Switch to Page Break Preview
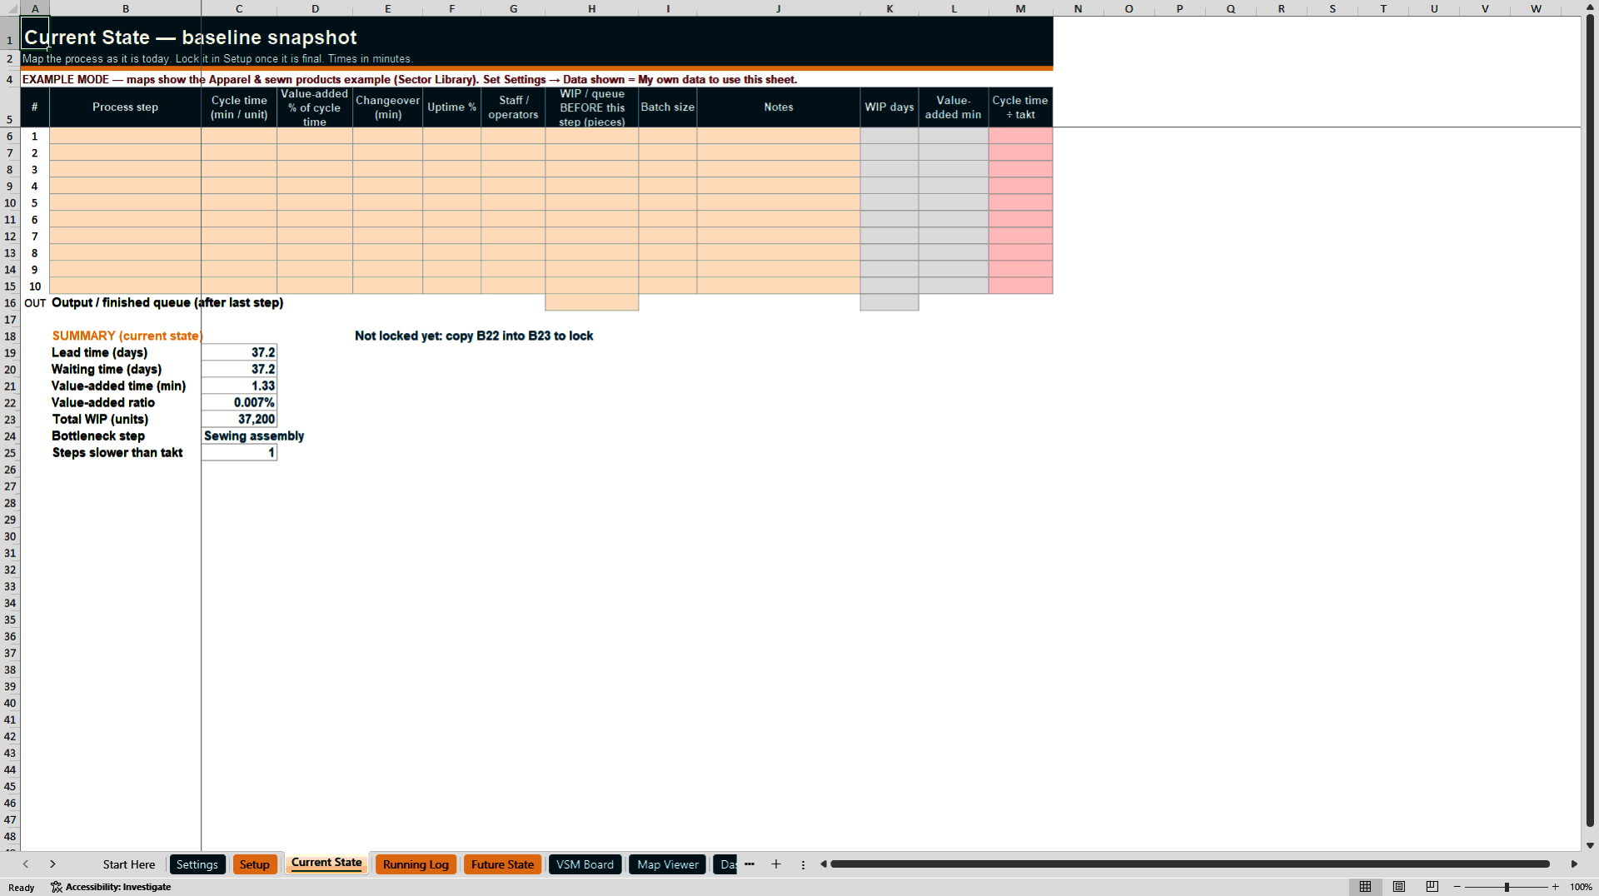 [1432, 887]
